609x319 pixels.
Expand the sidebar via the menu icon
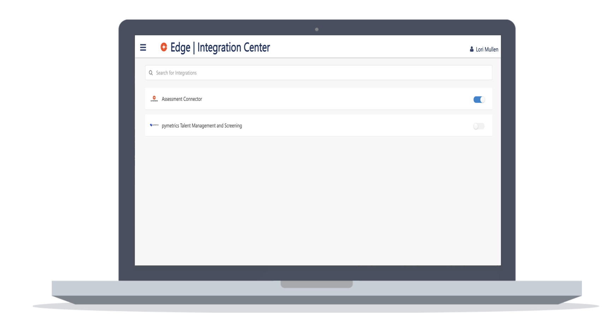tap(143, 47)
